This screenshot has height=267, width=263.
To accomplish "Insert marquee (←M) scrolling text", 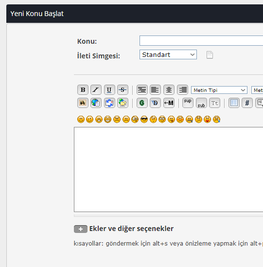I will point(169,103).
